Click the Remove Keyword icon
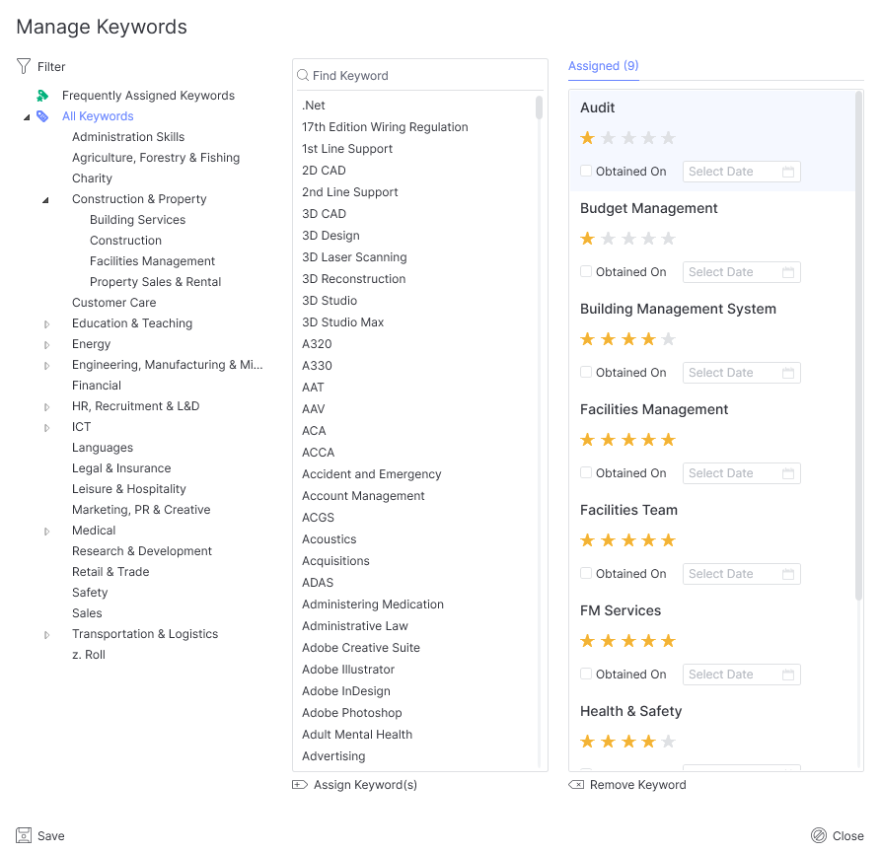This screenshot has height=853, width=880. coord(576,785)
